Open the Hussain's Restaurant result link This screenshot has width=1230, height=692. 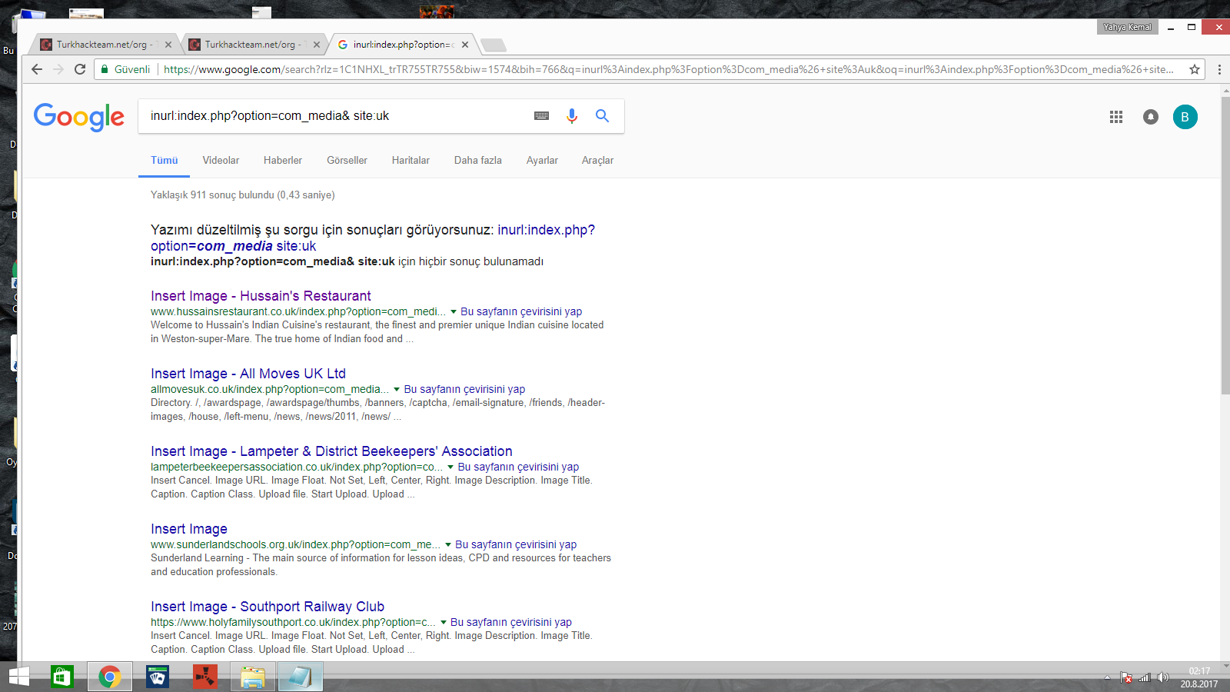tap(261, 296)
